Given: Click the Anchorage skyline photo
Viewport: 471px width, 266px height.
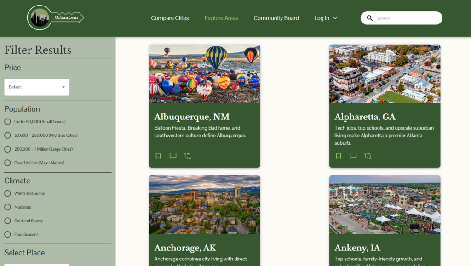Looking at the screenshot, I should point(205,205).
